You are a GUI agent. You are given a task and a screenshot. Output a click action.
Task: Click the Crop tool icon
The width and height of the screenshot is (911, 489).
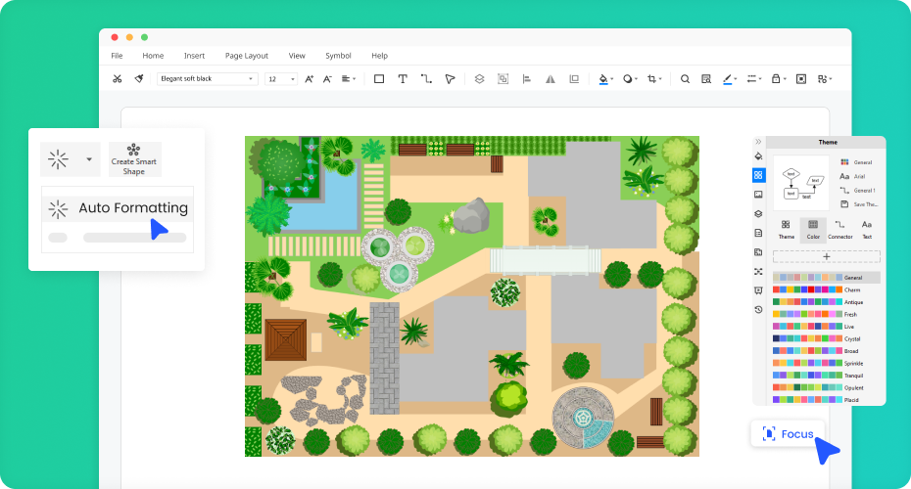652,79
